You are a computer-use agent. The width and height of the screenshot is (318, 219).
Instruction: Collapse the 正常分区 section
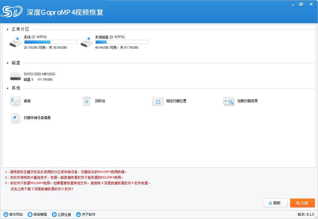point(8,29)
